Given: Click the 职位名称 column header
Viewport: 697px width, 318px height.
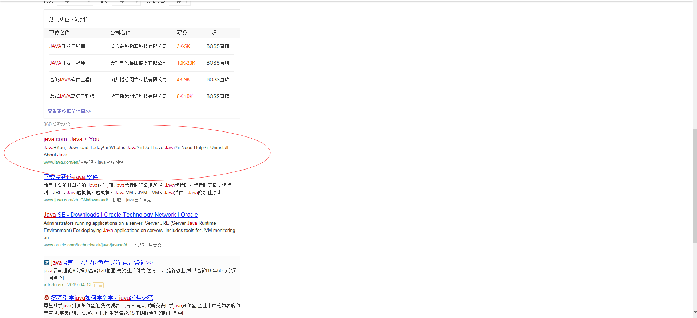Looking at the screenshot, I should pos(60,33).
